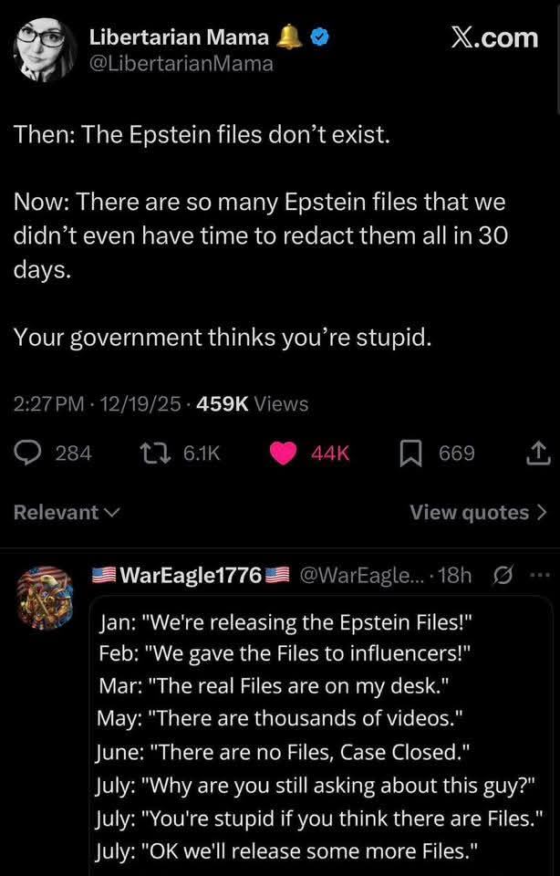Like the tweet with the heart icon
This screenshot has width=560, height=876.
pos(284,453)
